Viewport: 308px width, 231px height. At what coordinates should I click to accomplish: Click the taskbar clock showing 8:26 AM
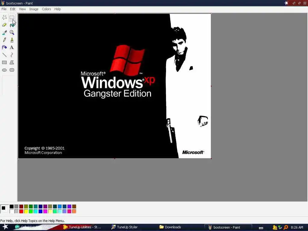point(297,227)
